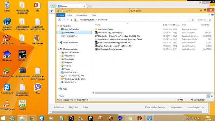The height and width of the screenshot is (121, 215).
Task: Select Imagens under Meu computador
Action: pyautogui.click(x=67, y=62)
